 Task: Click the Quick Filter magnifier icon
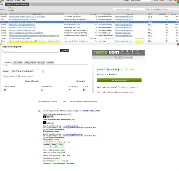(114, 9)
